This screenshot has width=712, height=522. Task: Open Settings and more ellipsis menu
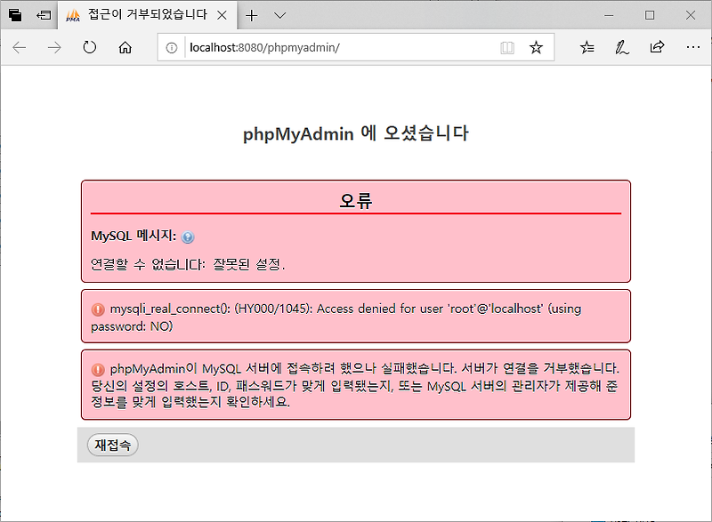[693, 47]
